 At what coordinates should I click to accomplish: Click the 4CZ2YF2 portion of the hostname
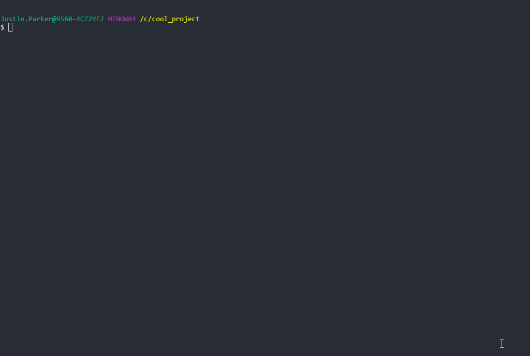click(x=90, y=19)
